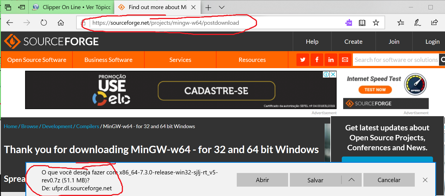The width and height of the screenshot is (445, 196).
Task: Click the Login link
Action: coord(432,41)
